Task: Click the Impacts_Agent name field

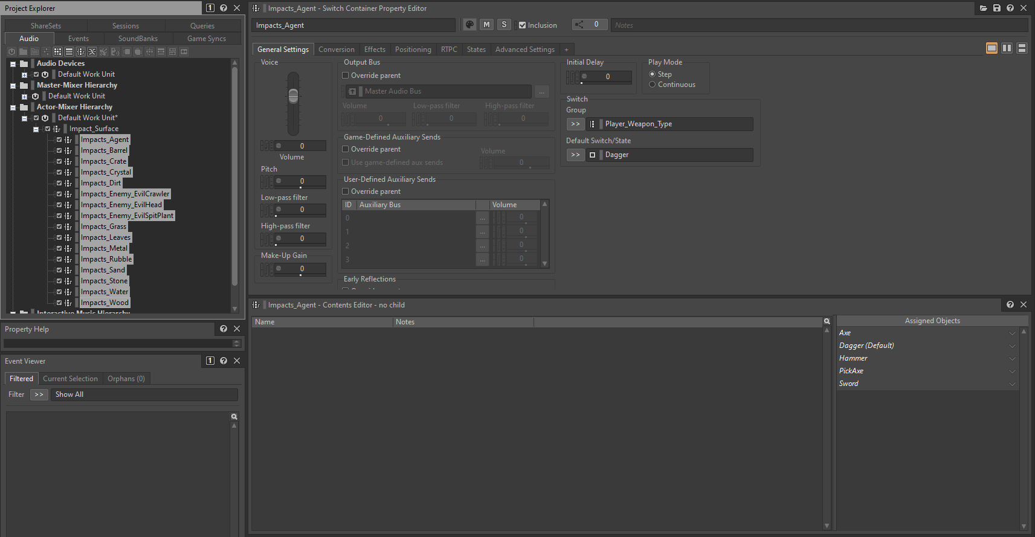Action: 353,25
